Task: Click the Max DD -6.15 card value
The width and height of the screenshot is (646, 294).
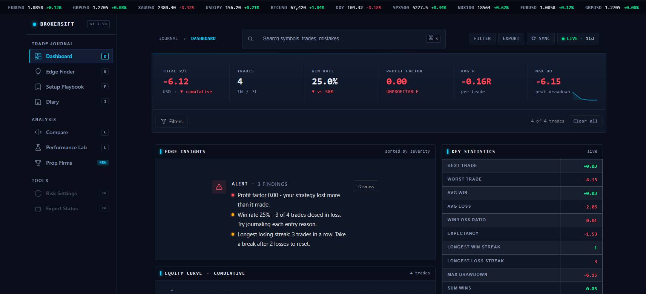Action: click(x=548, y=81)
